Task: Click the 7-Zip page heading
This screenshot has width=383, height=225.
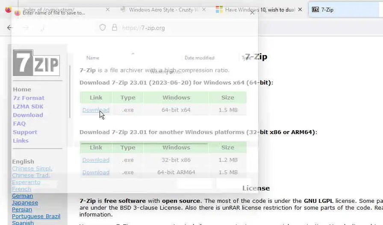Action: pyautogui.click(x=256, y=57)
